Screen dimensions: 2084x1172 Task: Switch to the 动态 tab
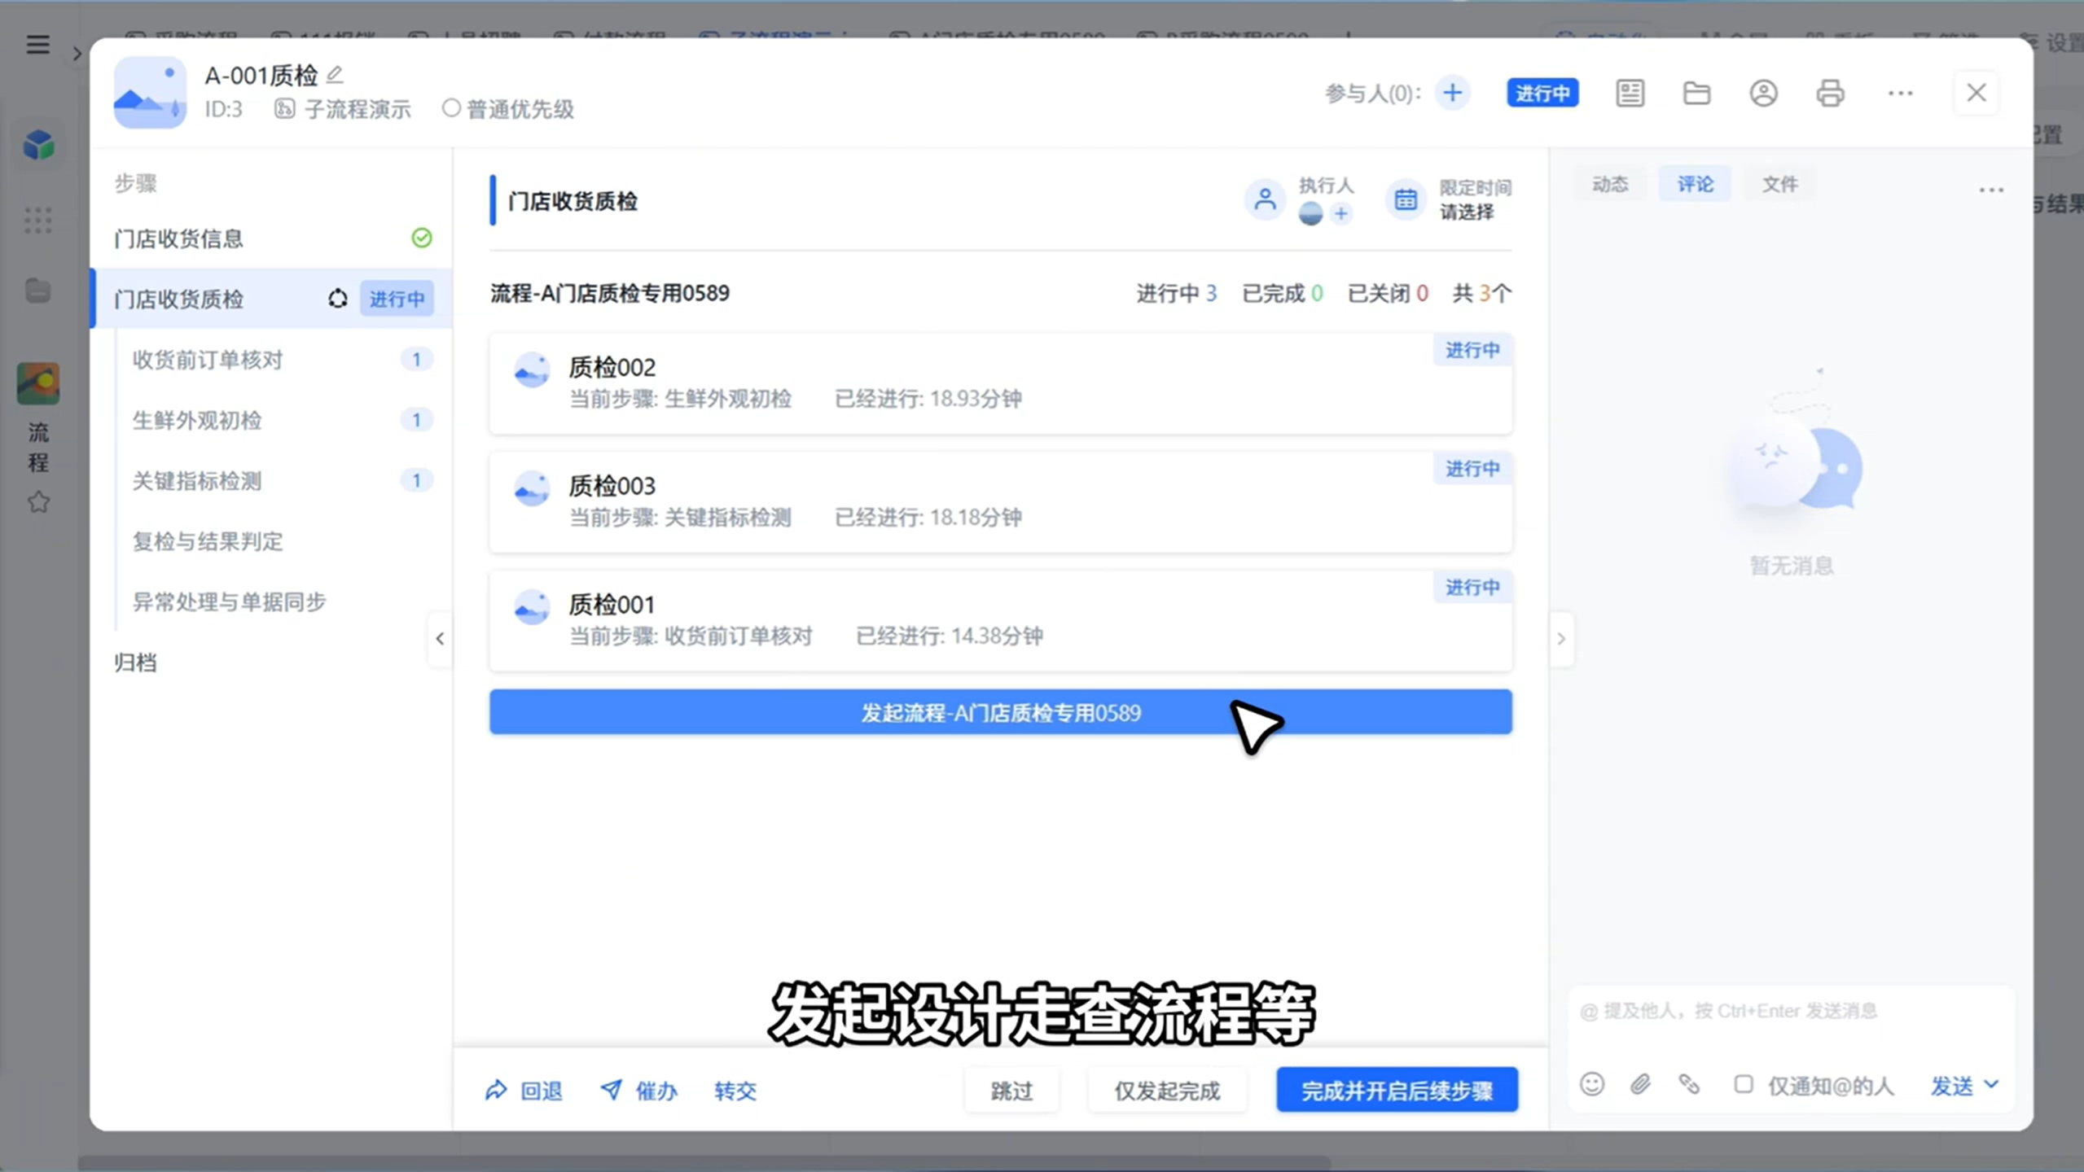coord(1609,184)
